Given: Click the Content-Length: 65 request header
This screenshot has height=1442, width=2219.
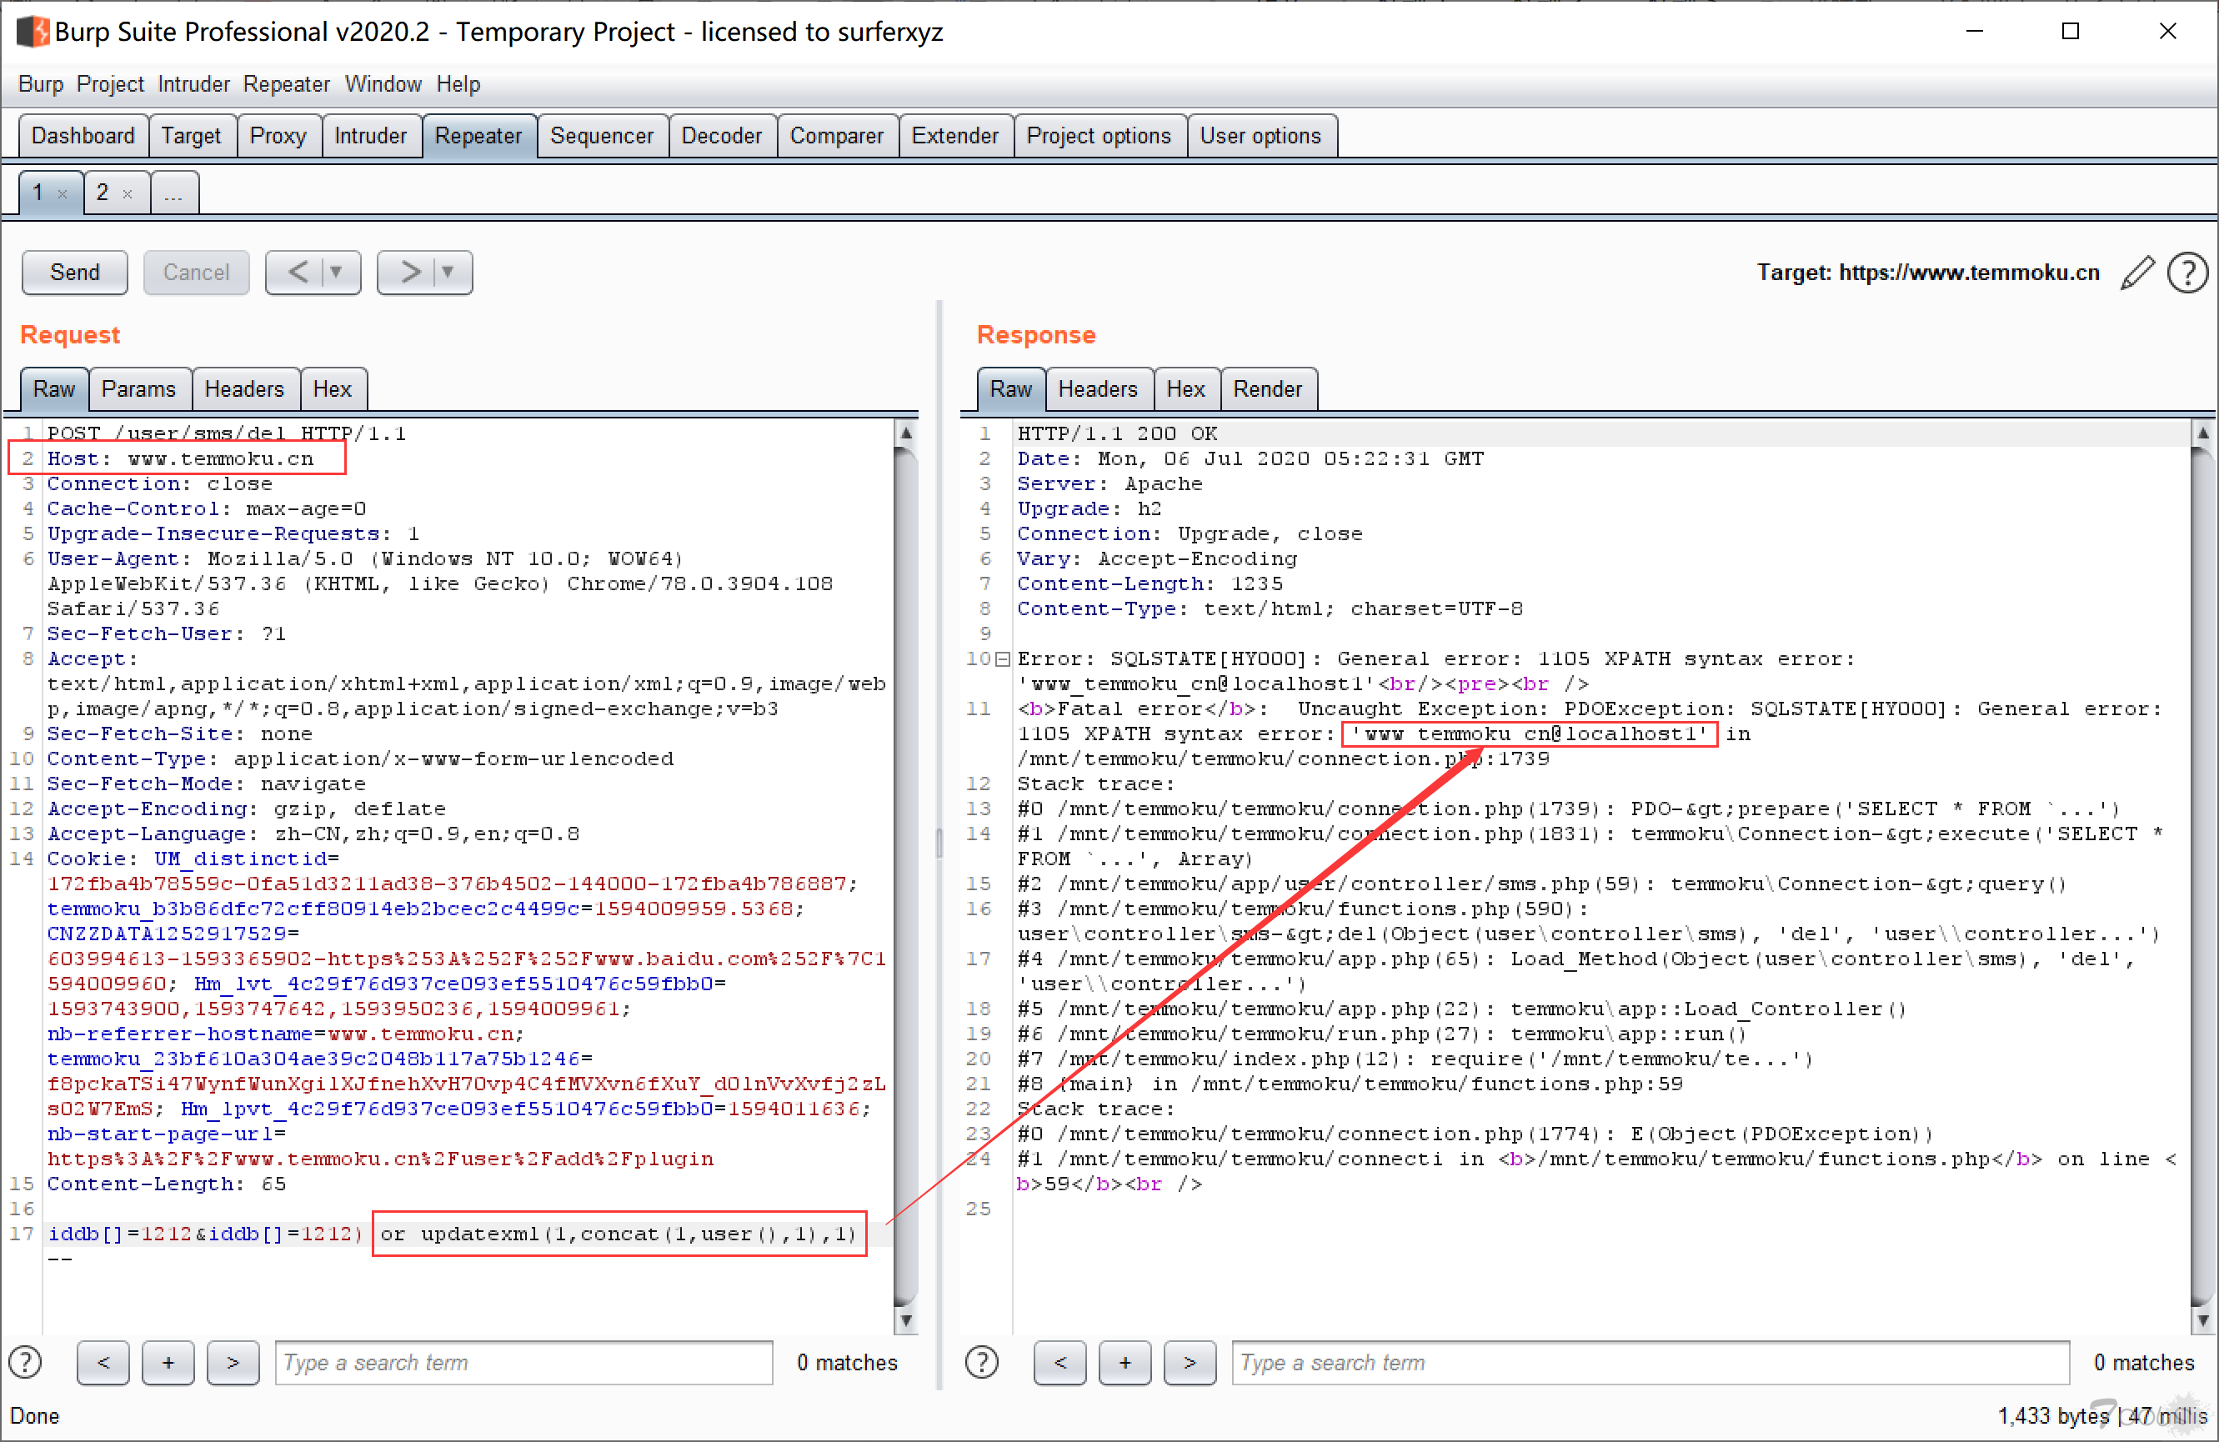Looking at the screenshot, I should pyautogui.click(x=167, y=1184).
